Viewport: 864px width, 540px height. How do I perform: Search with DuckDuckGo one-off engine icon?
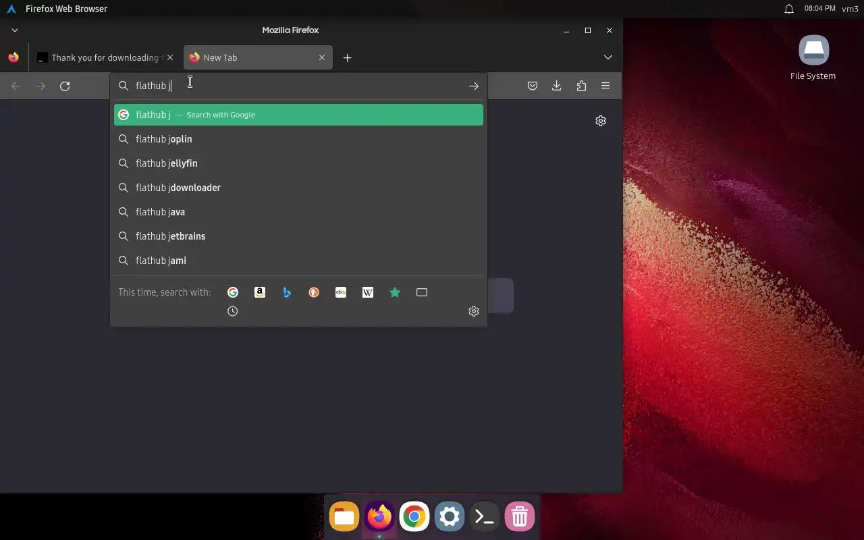click(x=314, y=292)
